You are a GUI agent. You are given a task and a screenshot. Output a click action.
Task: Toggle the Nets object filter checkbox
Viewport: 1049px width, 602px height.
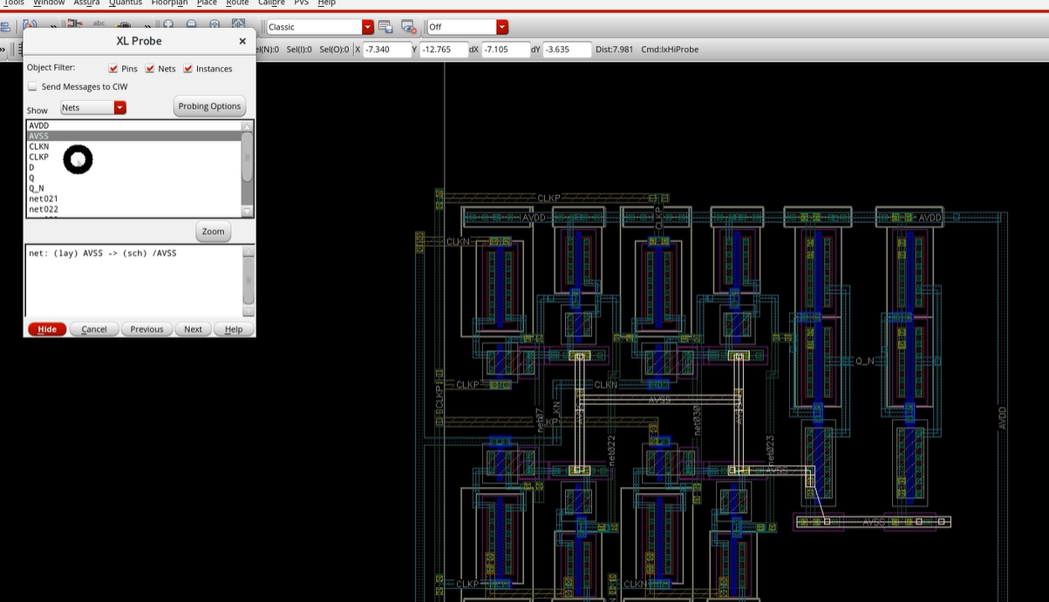coord(150,69)
